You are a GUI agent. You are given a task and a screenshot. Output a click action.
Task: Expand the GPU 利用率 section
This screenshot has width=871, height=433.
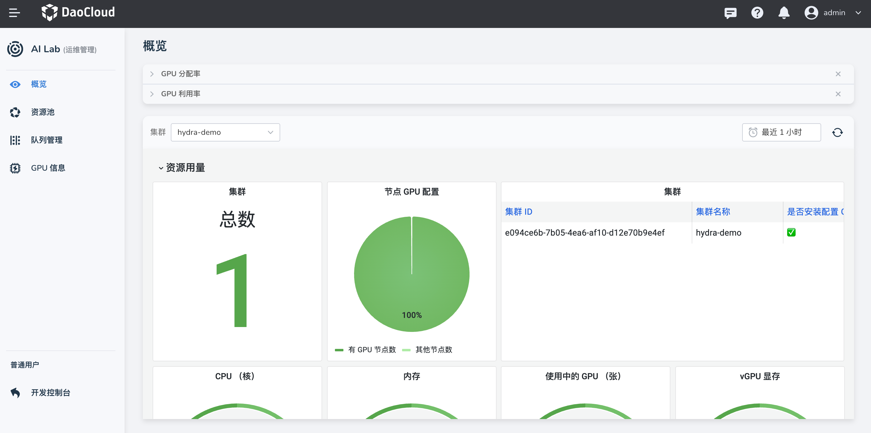point(152,94)
